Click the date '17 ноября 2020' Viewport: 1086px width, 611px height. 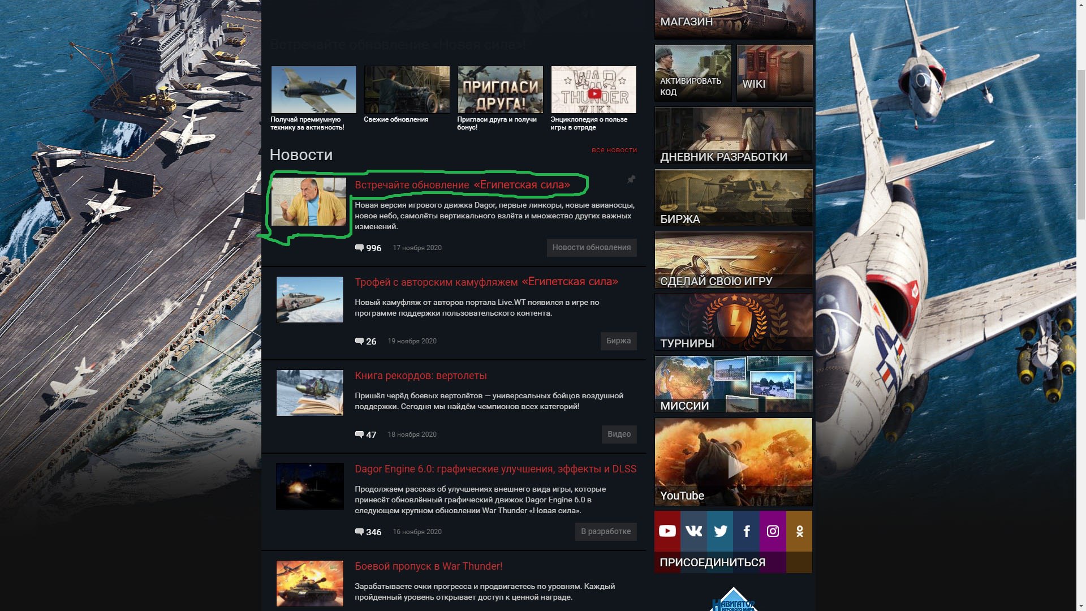pos(417,248)
